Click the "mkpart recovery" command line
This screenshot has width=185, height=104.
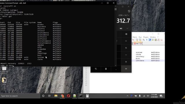pos(16,64)
